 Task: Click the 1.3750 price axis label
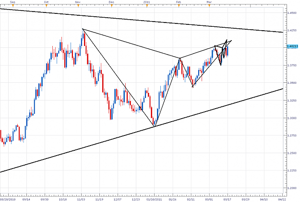(292, 66)
